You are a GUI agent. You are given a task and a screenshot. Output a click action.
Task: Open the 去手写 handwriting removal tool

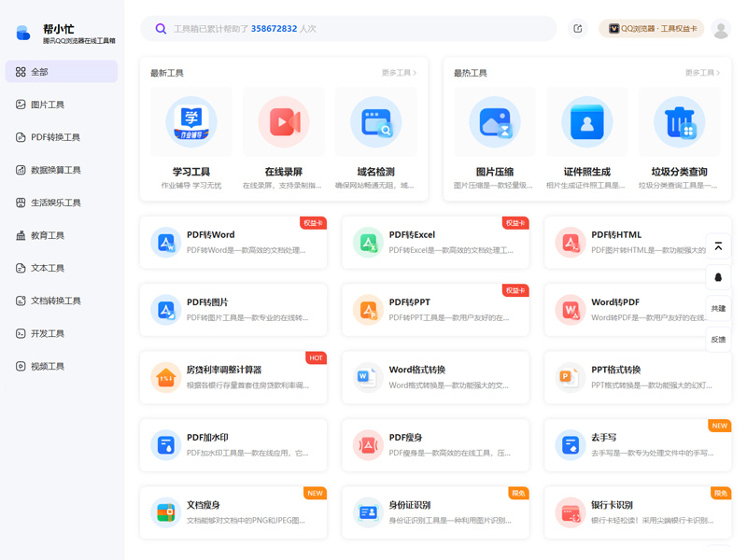(x=637, y=444)
